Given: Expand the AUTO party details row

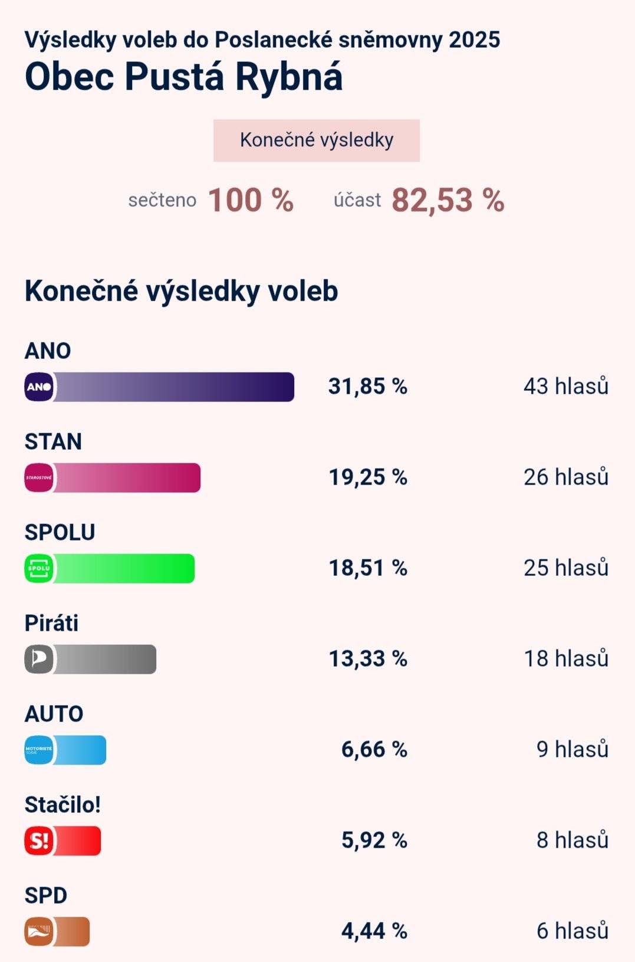Looking at the screenshot, I should tap(65, 750).
